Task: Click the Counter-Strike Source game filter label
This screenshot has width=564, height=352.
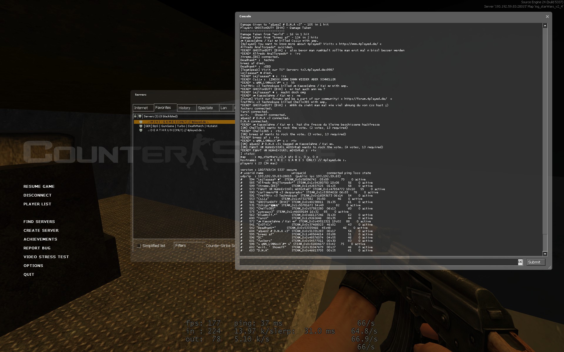Action: 220,246
